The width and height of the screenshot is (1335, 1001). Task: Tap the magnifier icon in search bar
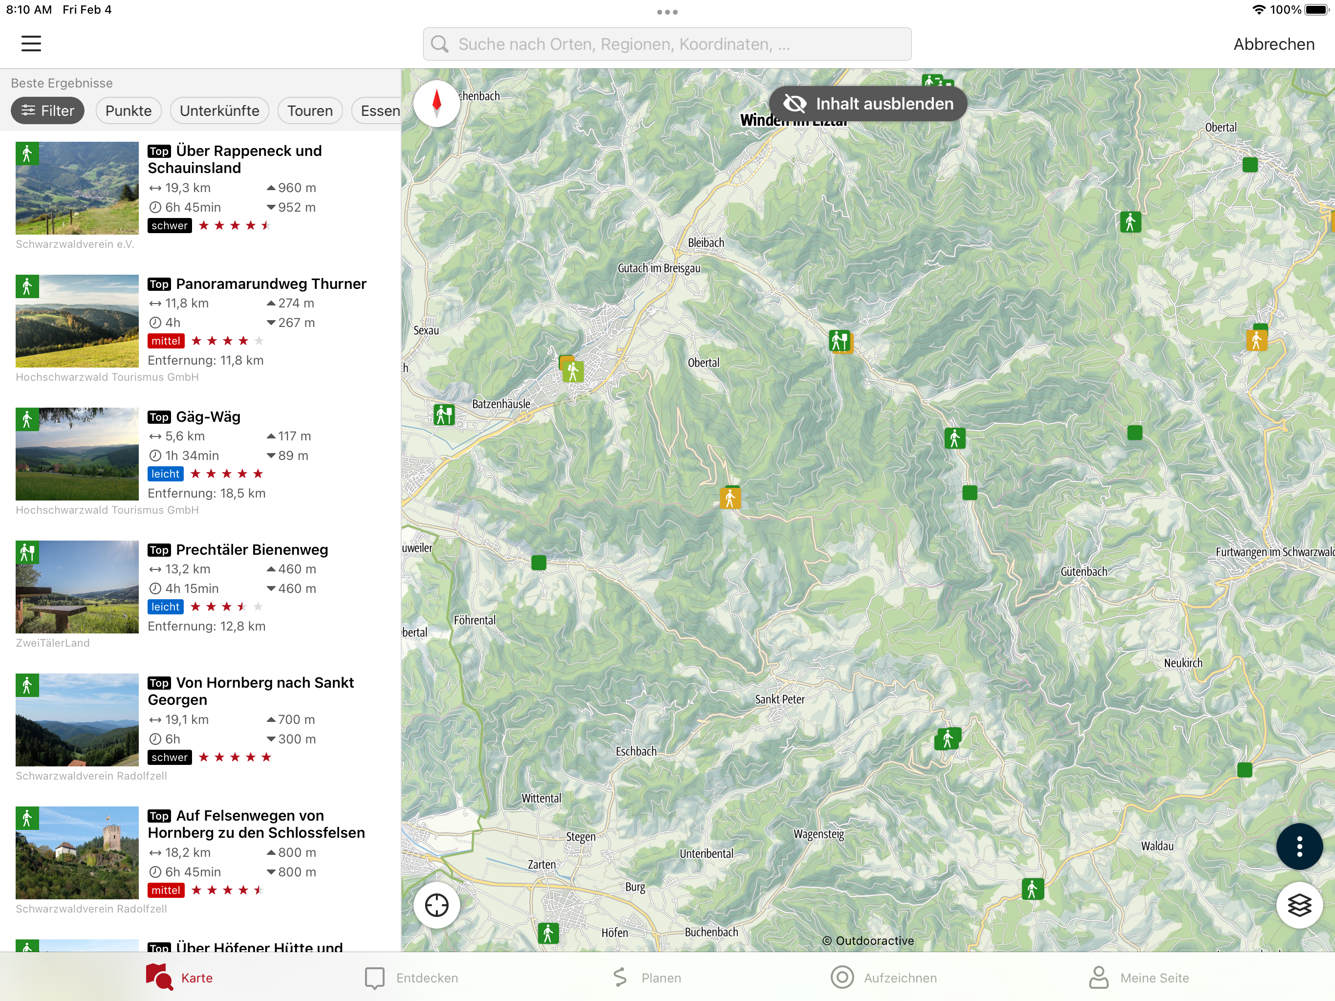coord(440,44)
